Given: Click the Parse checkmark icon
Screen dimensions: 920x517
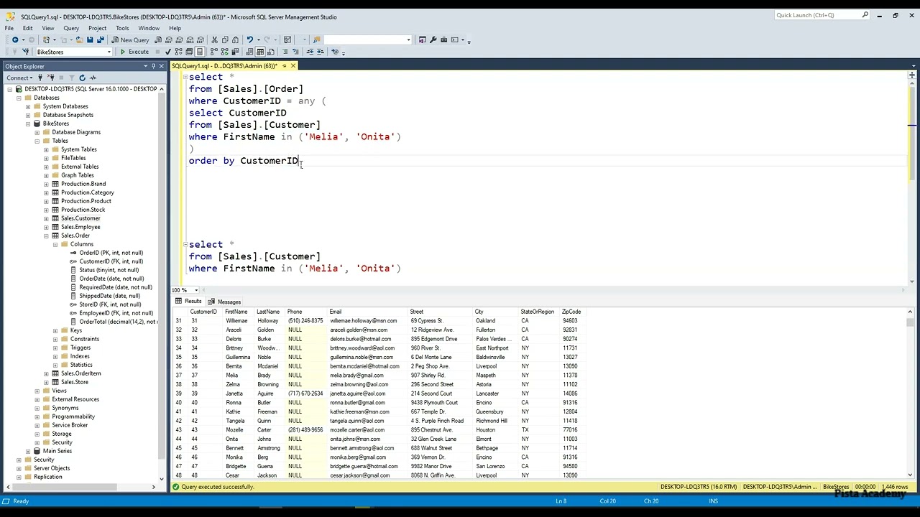Looking at the screenshot, I should pos(168,52).
